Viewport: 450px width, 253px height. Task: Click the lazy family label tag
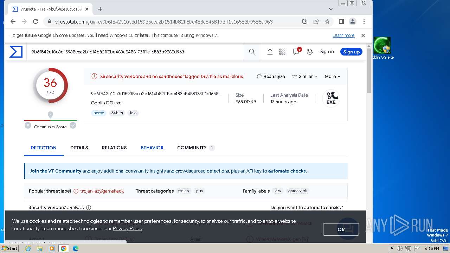pyautogui.click(x=278, y=191)
